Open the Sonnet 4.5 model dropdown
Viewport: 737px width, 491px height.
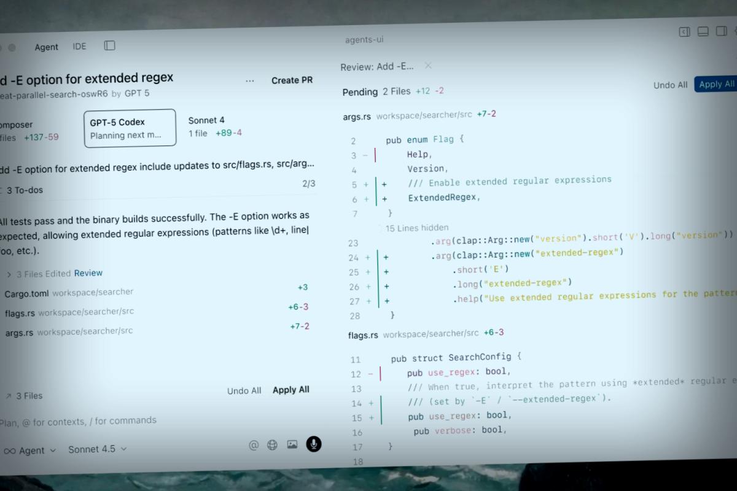click(x=97, y=449)
